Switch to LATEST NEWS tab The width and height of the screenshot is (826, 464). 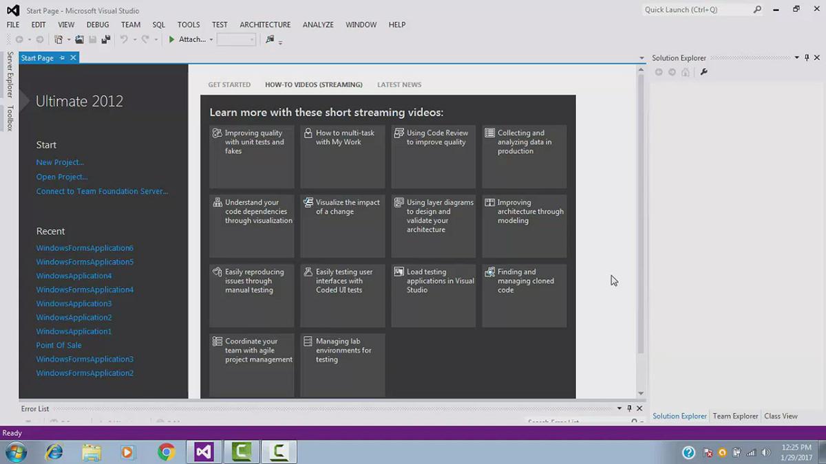point(399,85)
